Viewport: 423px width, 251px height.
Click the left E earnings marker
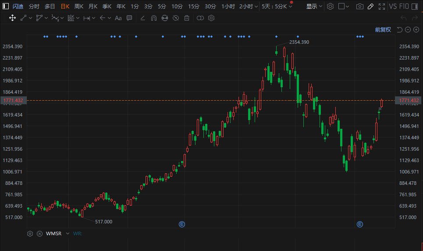click(x=182, y=224)
